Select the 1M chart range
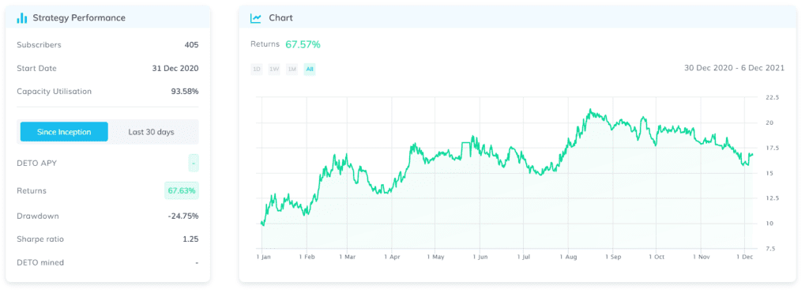809x290 pixels. pos(292,70)
